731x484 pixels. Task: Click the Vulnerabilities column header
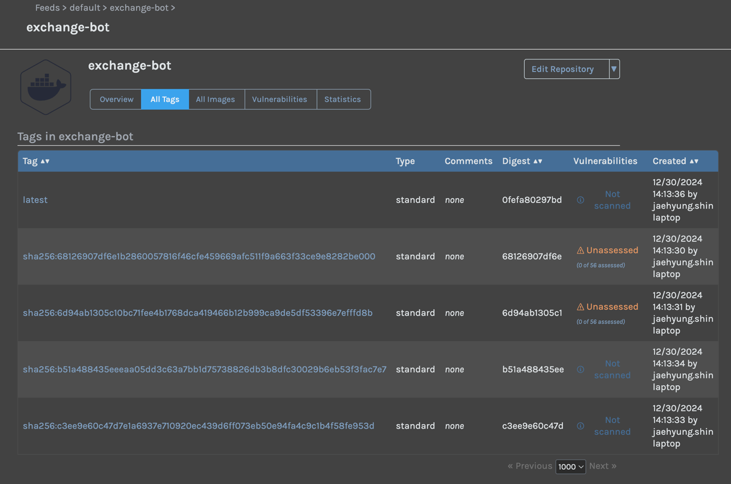(x=605, y=161)
